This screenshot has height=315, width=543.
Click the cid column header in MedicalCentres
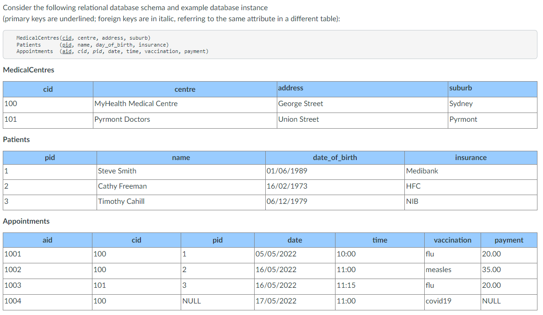coord(48,89)
